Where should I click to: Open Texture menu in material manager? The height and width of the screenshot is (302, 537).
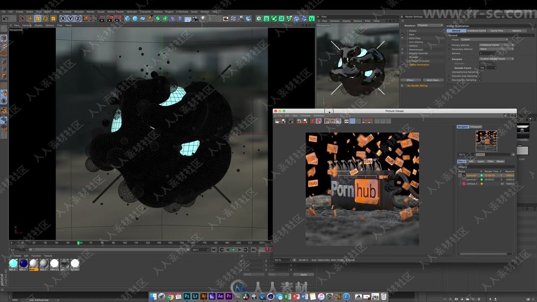pos(48,255)
